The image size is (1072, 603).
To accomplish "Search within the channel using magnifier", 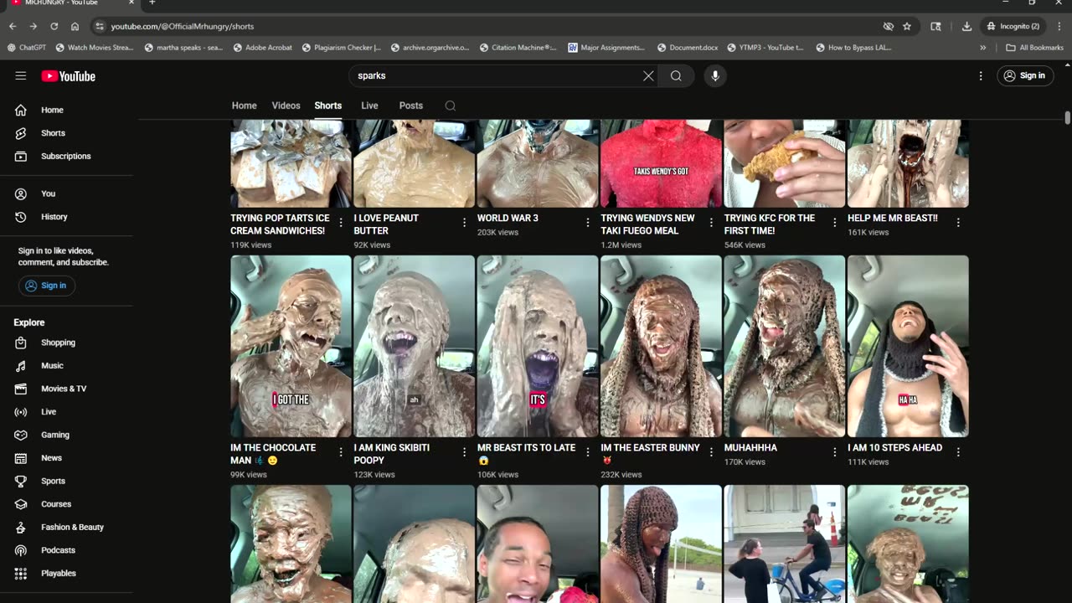I will [451, 106].
